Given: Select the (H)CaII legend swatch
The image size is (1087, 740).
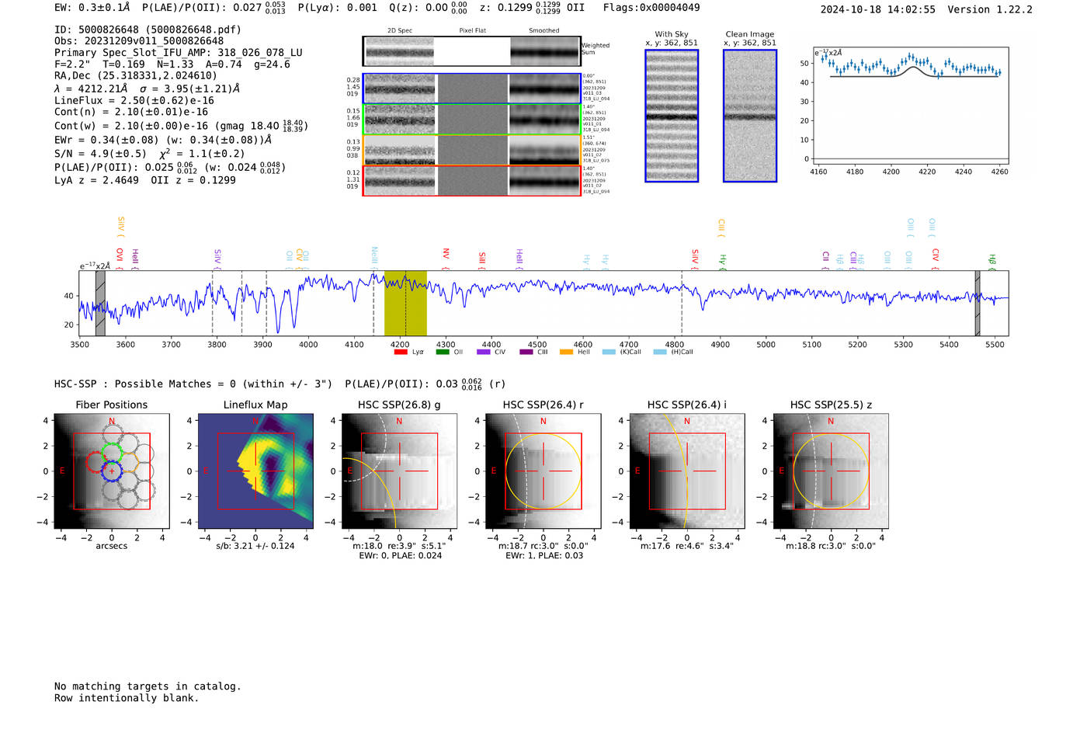Looking at the screenshot, I should [x=660, y=353].
